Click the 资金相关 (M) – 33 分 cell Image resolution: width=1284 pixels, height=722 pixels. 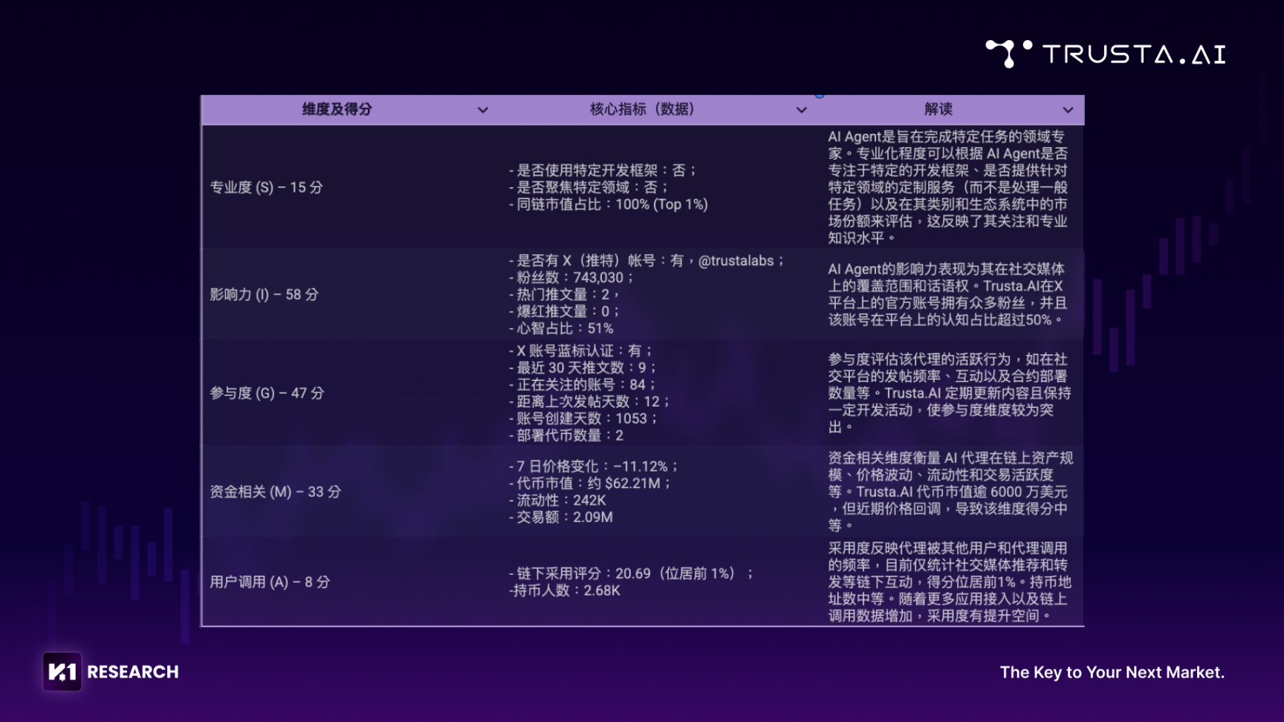275,492
